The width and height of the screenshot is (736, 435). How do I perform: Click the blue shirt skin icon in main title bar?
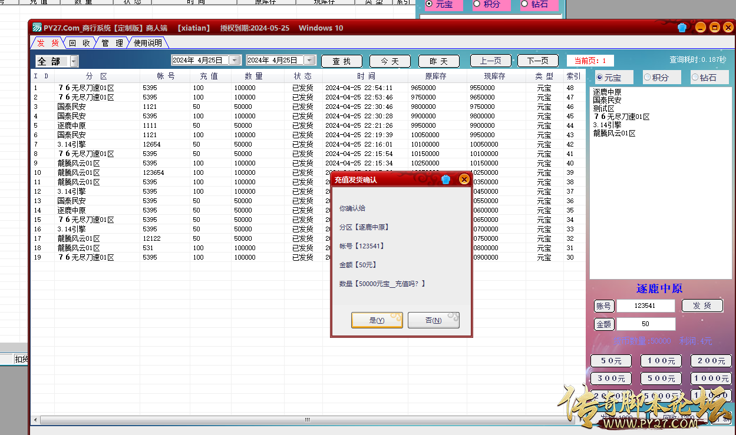click(x=682, y=28)
